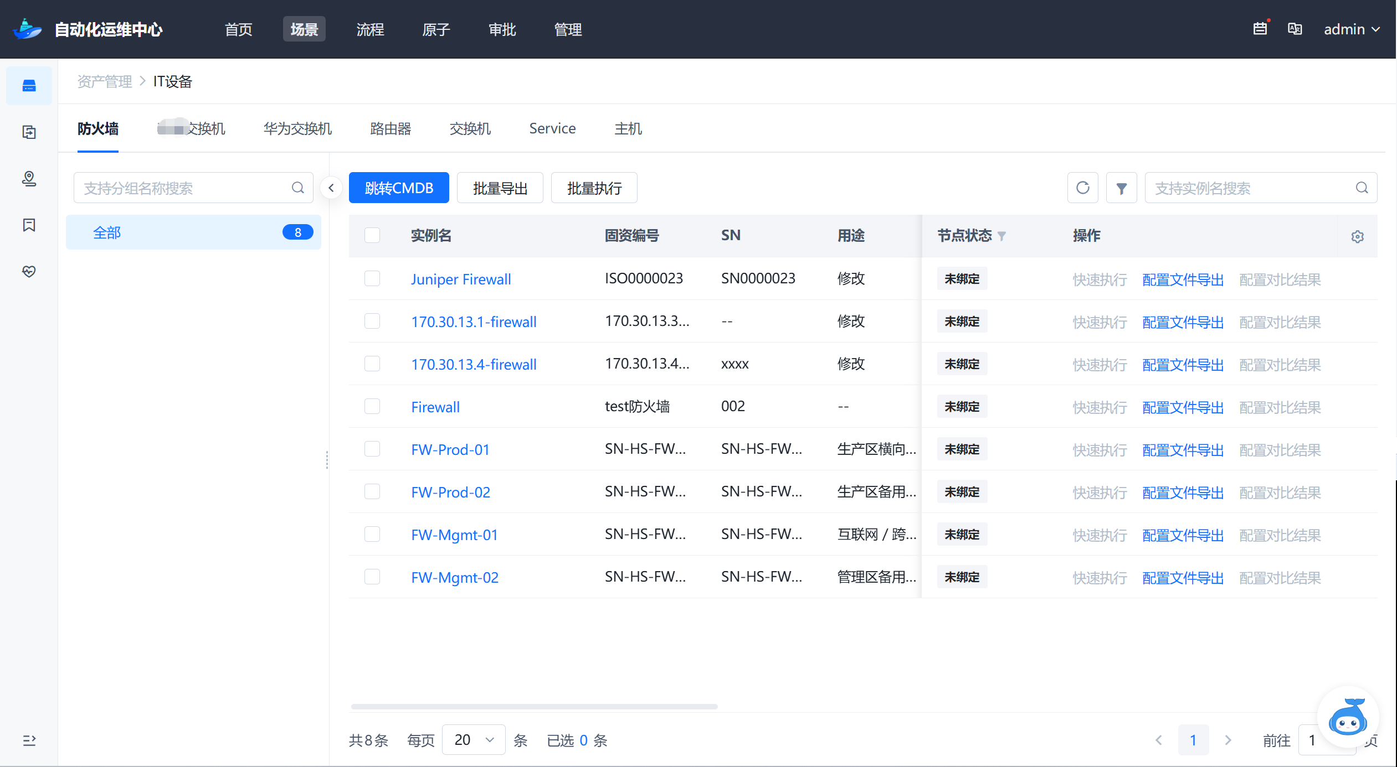Click the group name search magnifier
Viewport: 1397px width, 767px height.
pos(298,188)
